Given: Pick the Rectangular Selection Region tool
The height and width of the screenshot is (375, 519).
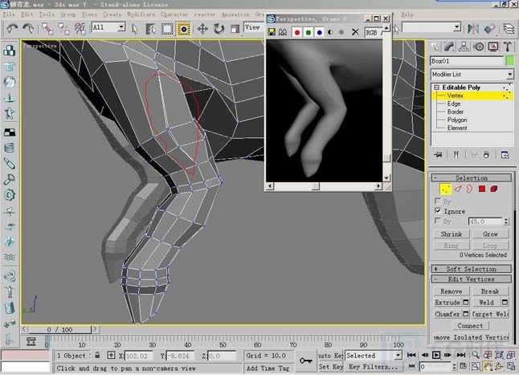Looking at the screenshot, I should click(x=167, y=29).
